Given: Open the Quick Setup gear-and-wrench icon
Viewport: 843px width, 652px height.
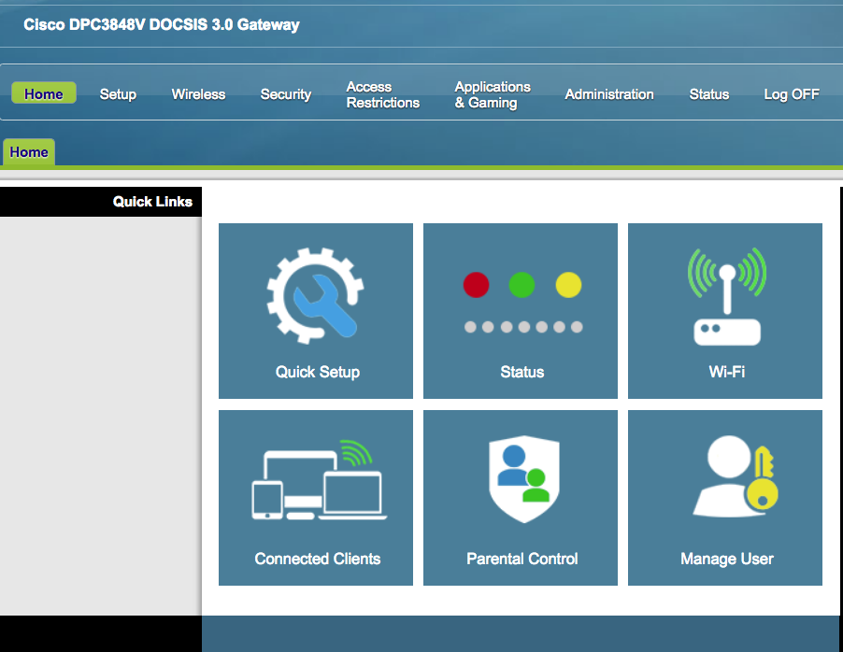Looking at the screenshot, I should tap(316, 295).
